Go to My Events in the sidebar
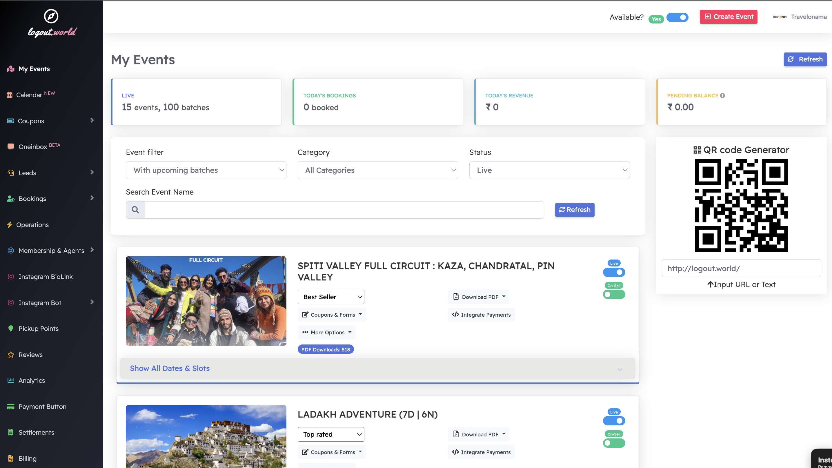This screenshot has height=468, width=832. tap(34, 69)
